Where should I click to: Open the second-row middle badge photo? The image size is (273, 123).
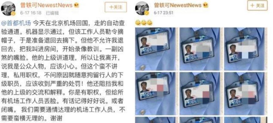tap(200, 94)
